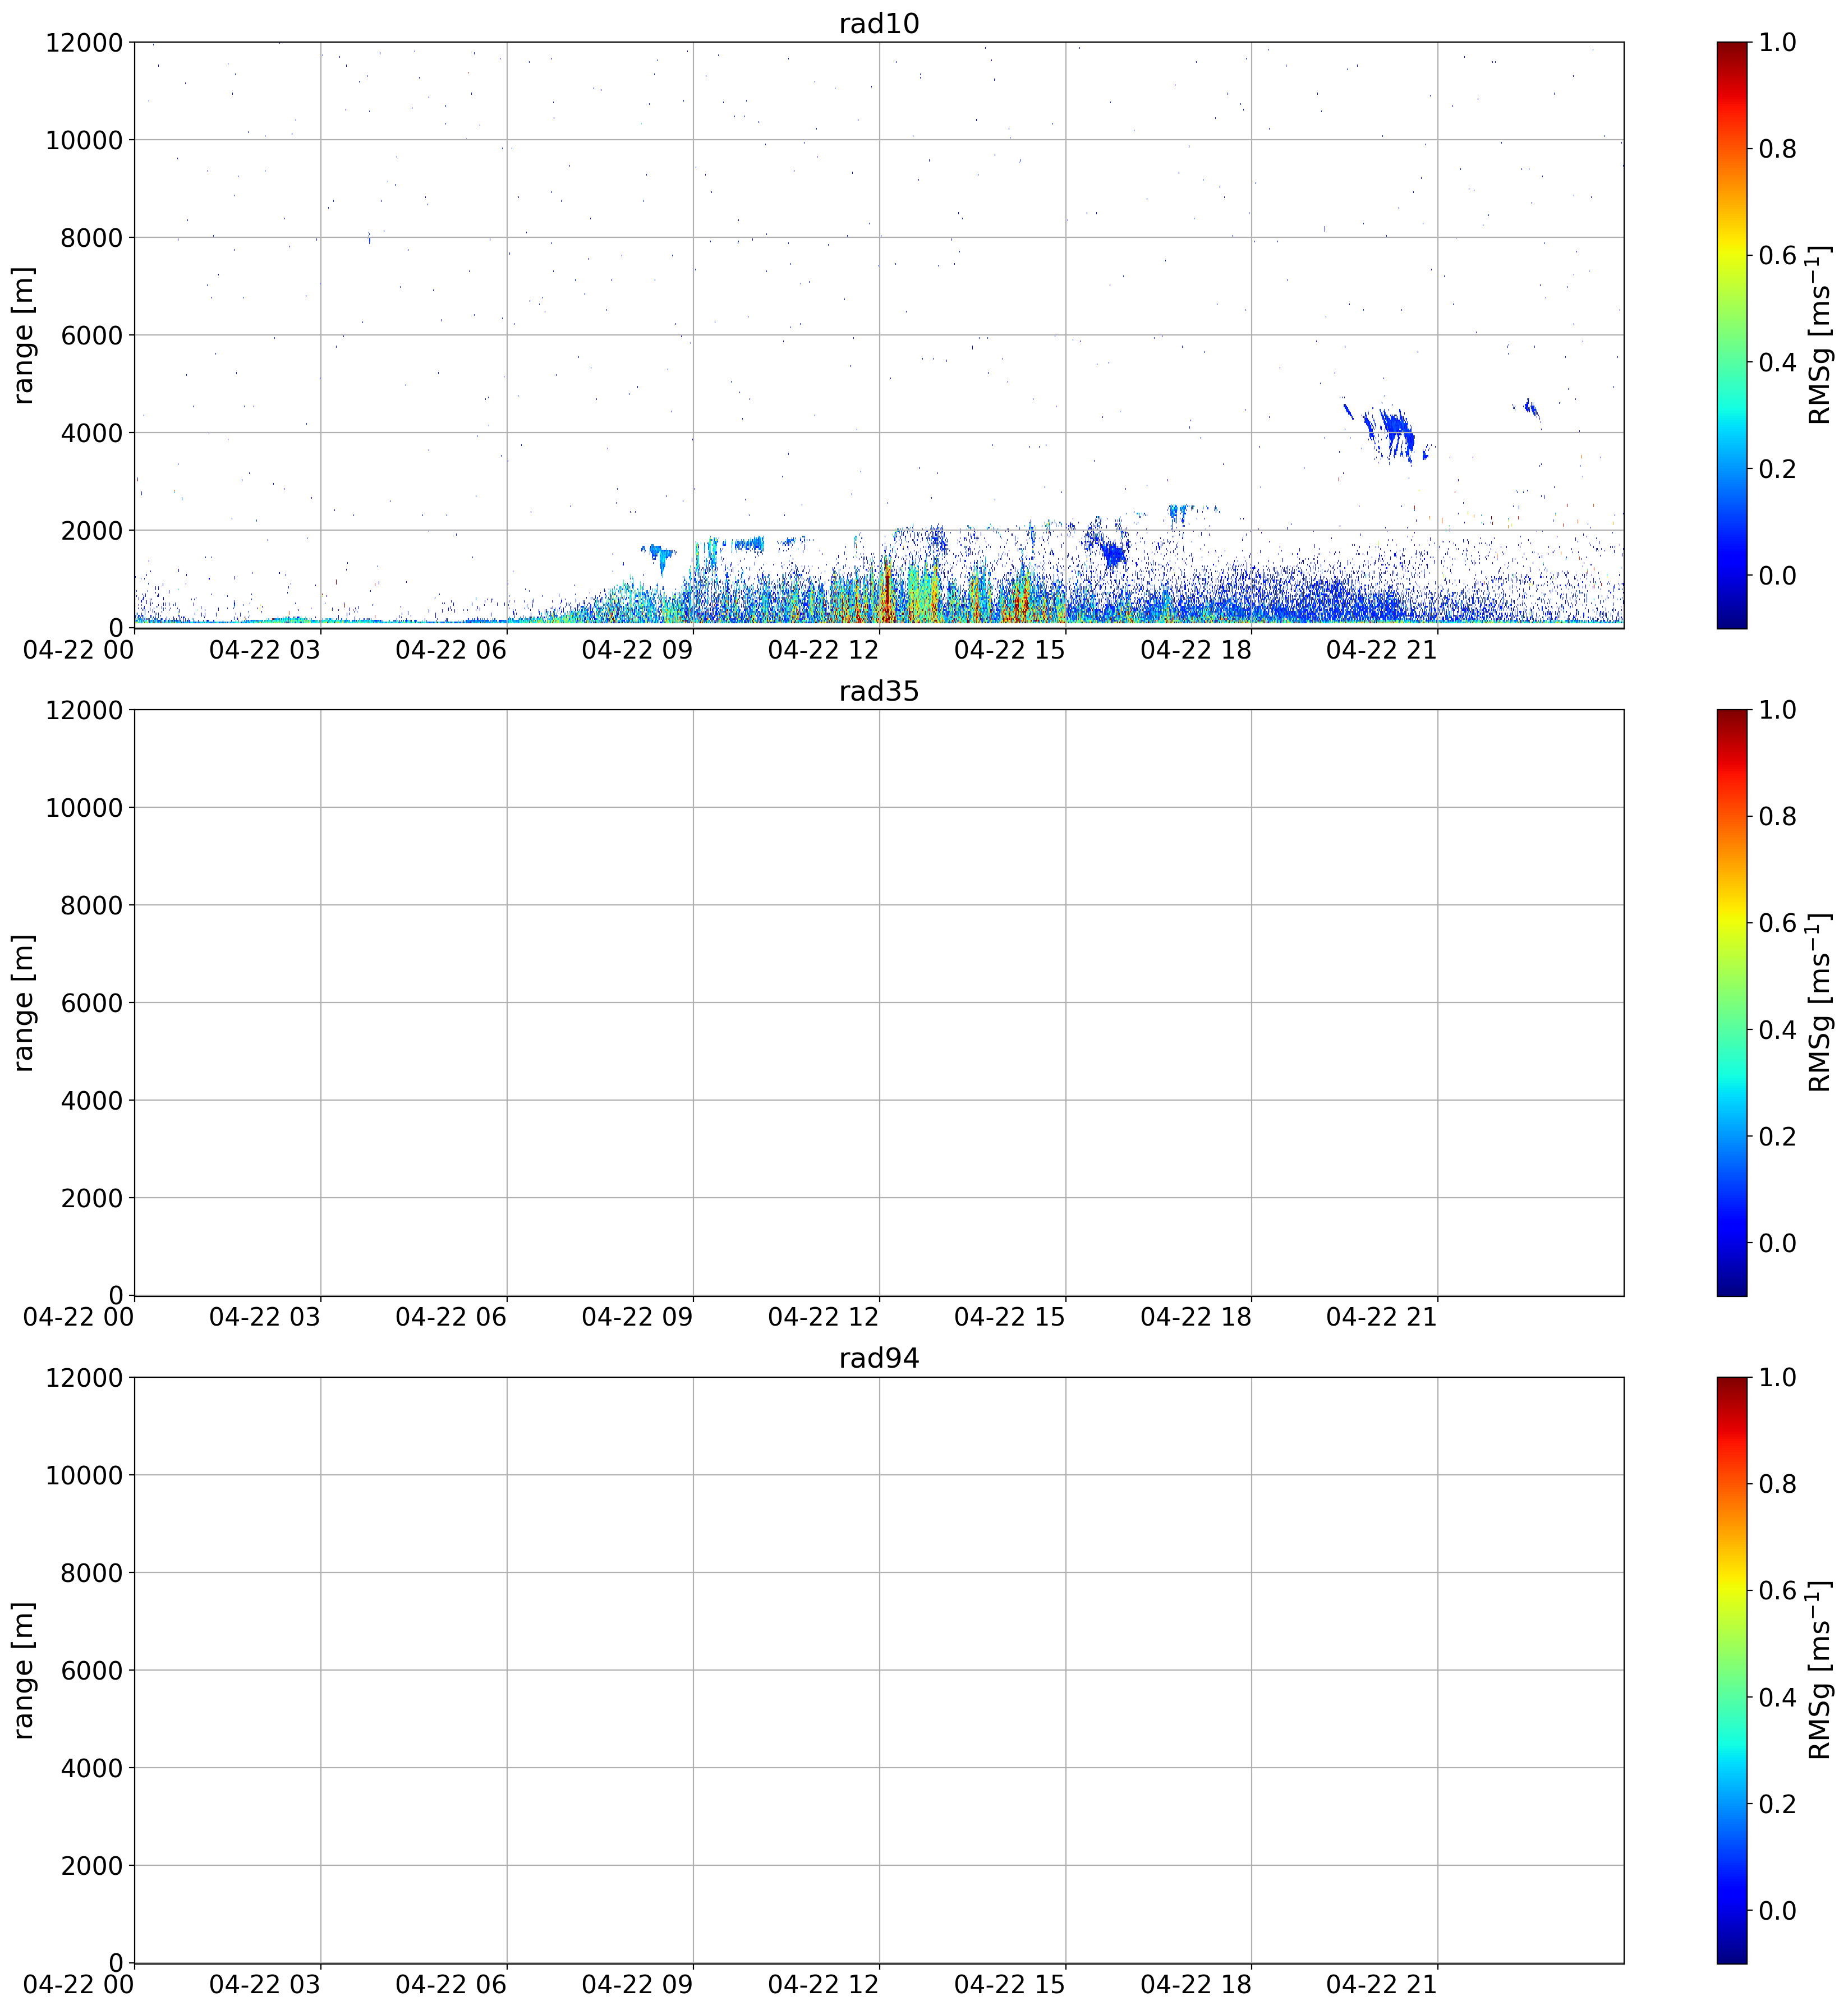Click '04-22 12' tick under rad10 plot
Screen dimensions: 1848x2010
[823, 650]
